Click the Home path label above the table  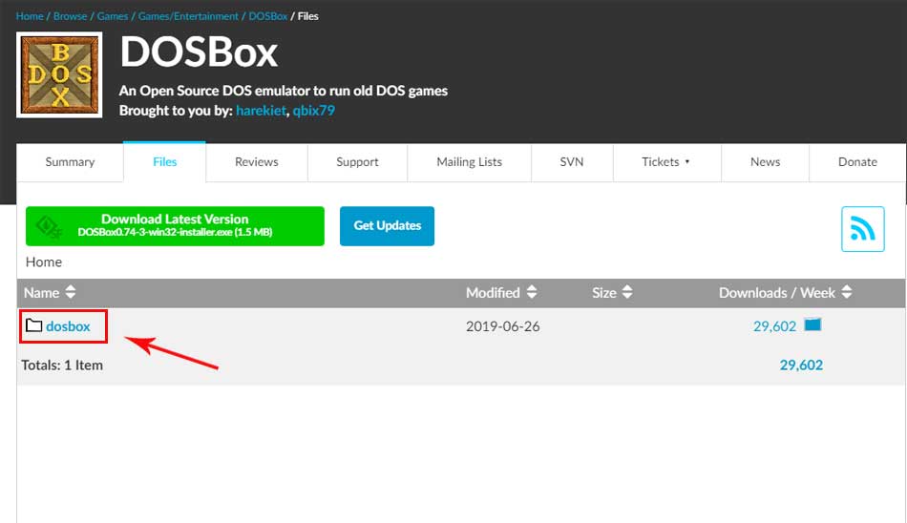[x=43, y=262]
